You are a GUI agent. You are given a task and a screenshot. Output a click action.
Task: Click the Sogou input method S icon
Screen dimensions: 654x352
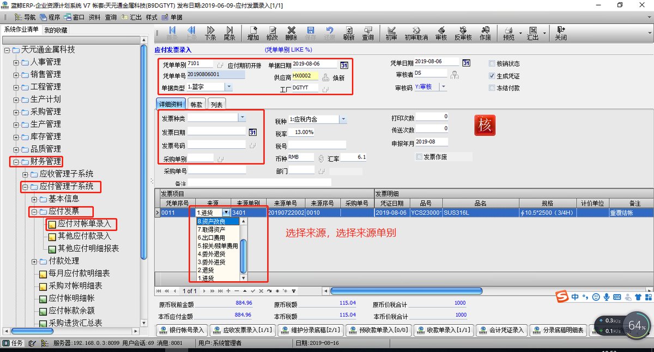[x=562, y=296]
